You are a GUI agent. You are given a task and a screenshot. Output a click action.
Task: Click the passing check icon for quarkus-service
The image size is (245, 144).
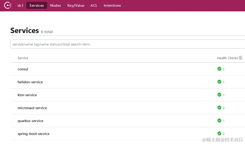point(219,121)
